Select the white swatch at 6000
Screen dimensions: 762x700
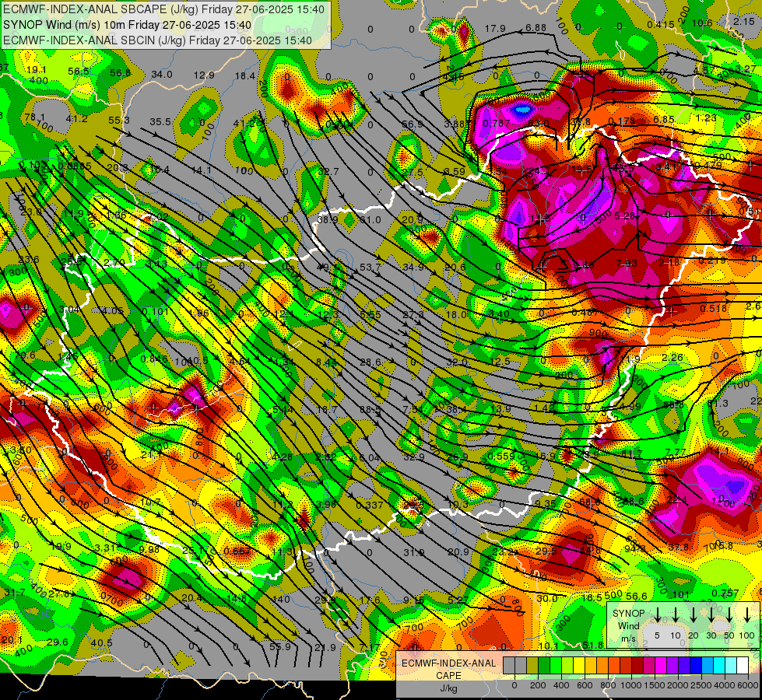pyautogui.click(x=742, y=666)
